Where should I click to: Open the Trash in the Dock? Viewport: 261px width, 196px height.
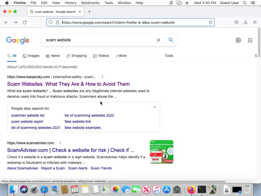247,190
